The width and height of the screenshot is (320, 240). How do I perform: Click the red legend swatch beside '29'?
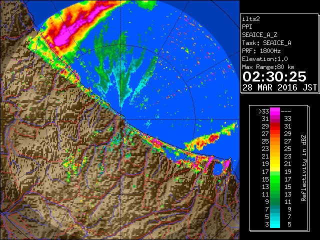point(275,126)
